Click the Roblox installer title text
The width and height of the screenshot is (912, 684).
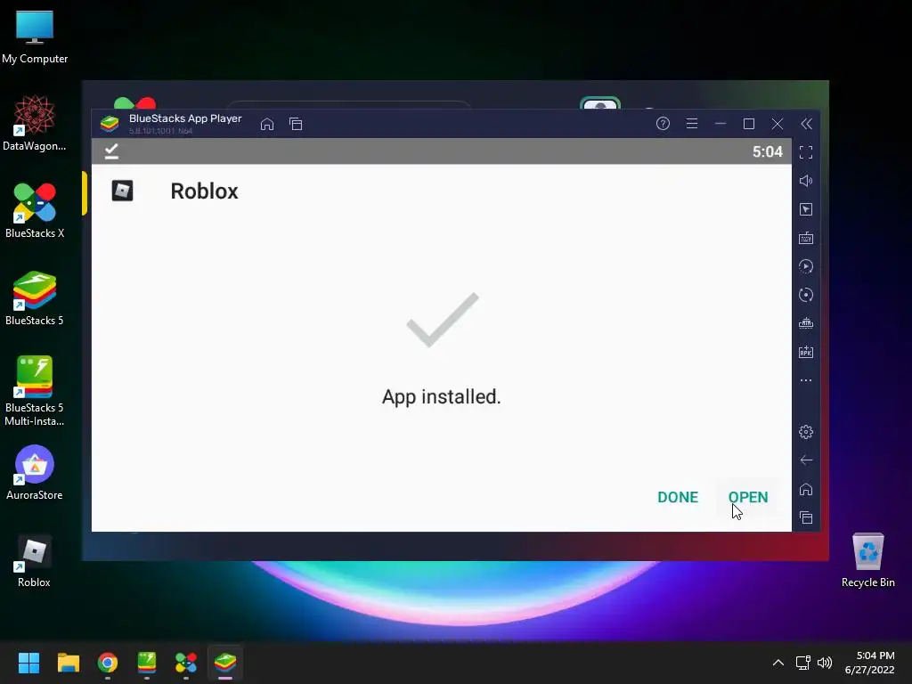coord(204,191)
